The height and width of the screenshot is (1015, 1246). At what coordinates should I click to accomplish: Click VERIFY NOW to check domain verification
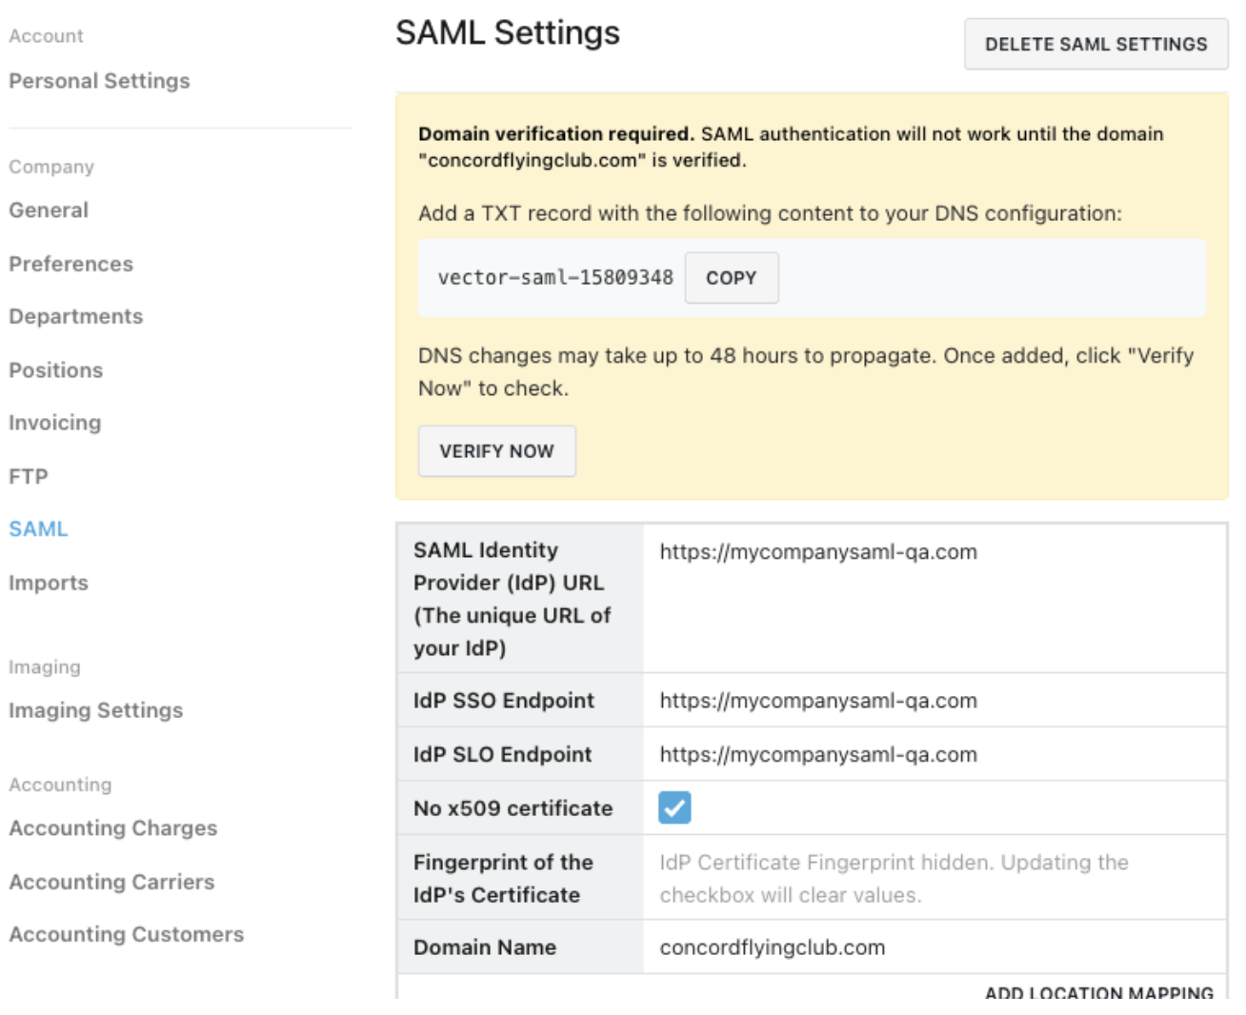[x=497, y=450]
